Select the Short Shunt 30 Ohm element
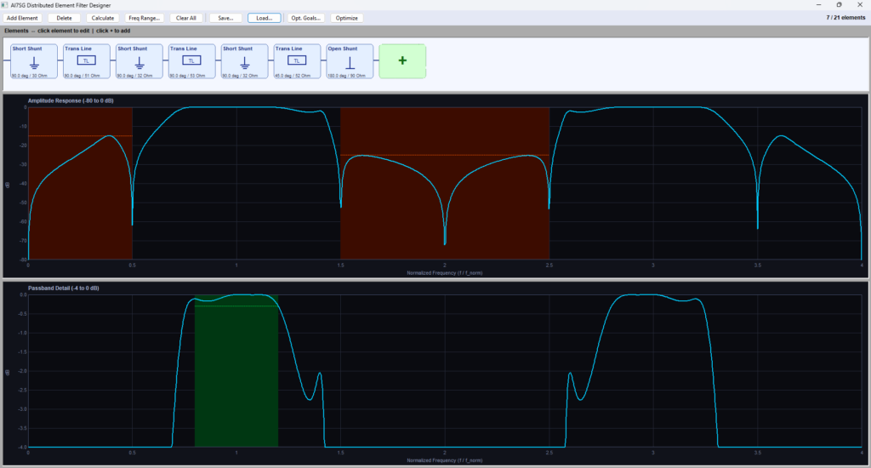This screenshot has height=468, width=871. point(34,61)
